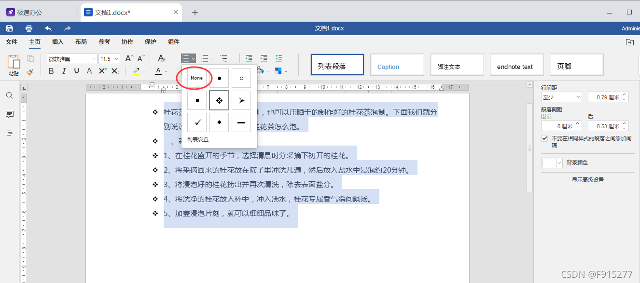Apply superscript formatting

click(102, 71)
